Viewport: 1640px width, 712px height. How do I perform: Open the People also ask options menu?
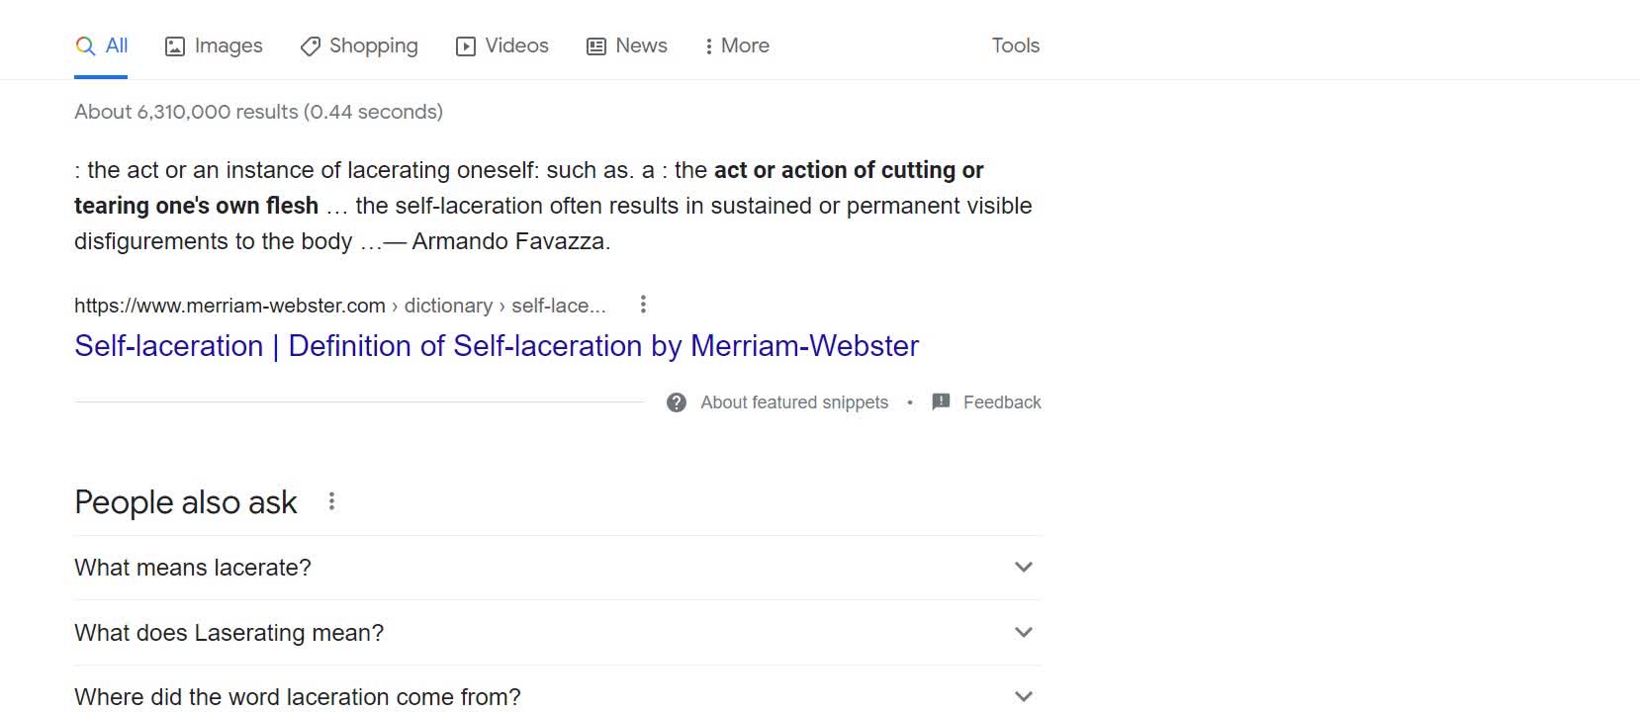point(331,501)
